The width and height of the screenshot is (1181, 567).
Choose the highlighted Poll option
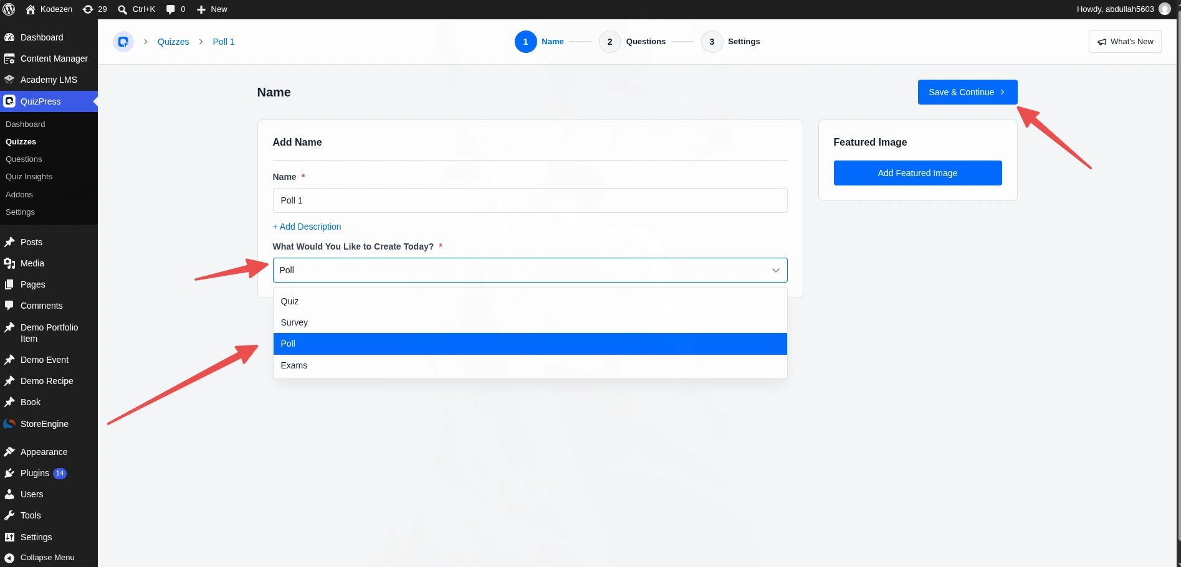[x=530, y=344]
